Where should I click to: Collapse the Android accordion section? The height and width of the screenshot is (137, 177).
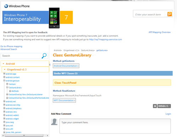tap(25, 64)
